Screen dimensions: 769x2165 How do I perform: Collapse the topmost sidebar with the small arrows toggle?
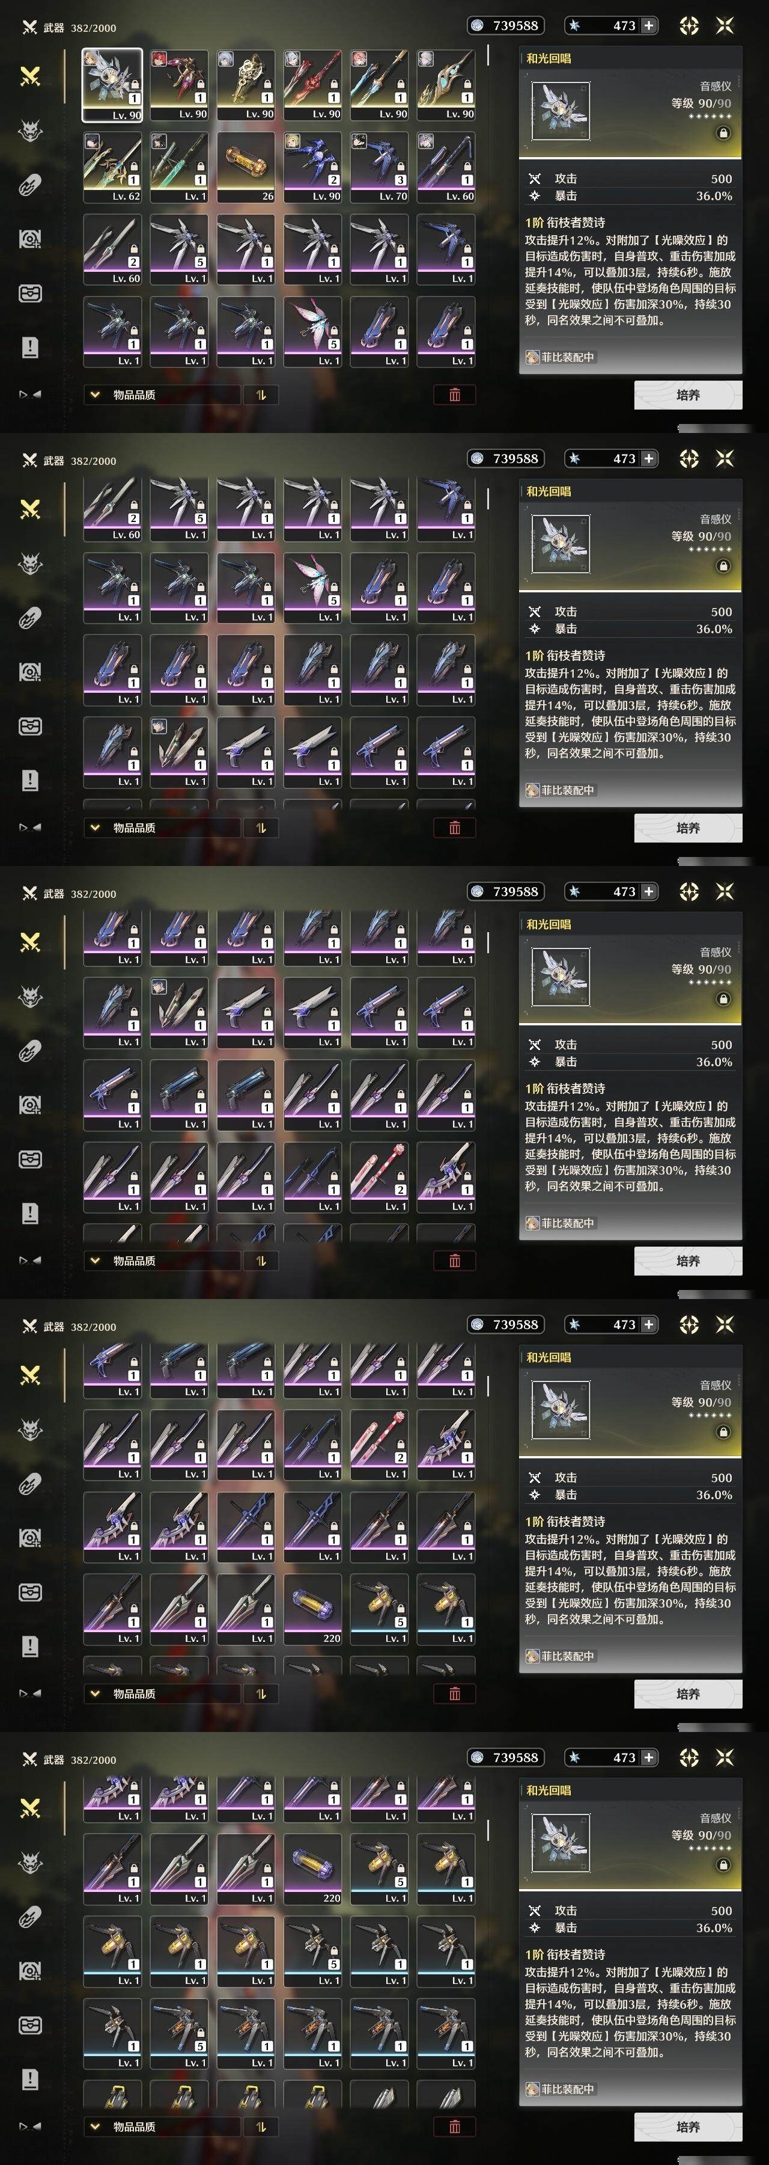point(30,393)
